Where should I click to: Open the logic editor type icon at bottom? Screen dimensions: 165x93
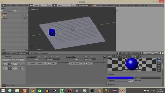4,86
